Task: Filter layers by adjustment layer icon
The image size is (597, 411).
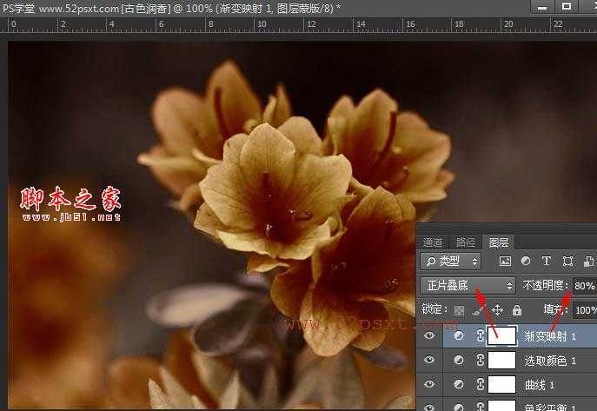Action: pos(526,261)
